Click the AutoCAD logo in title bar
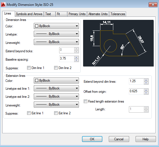 point(3,4)
